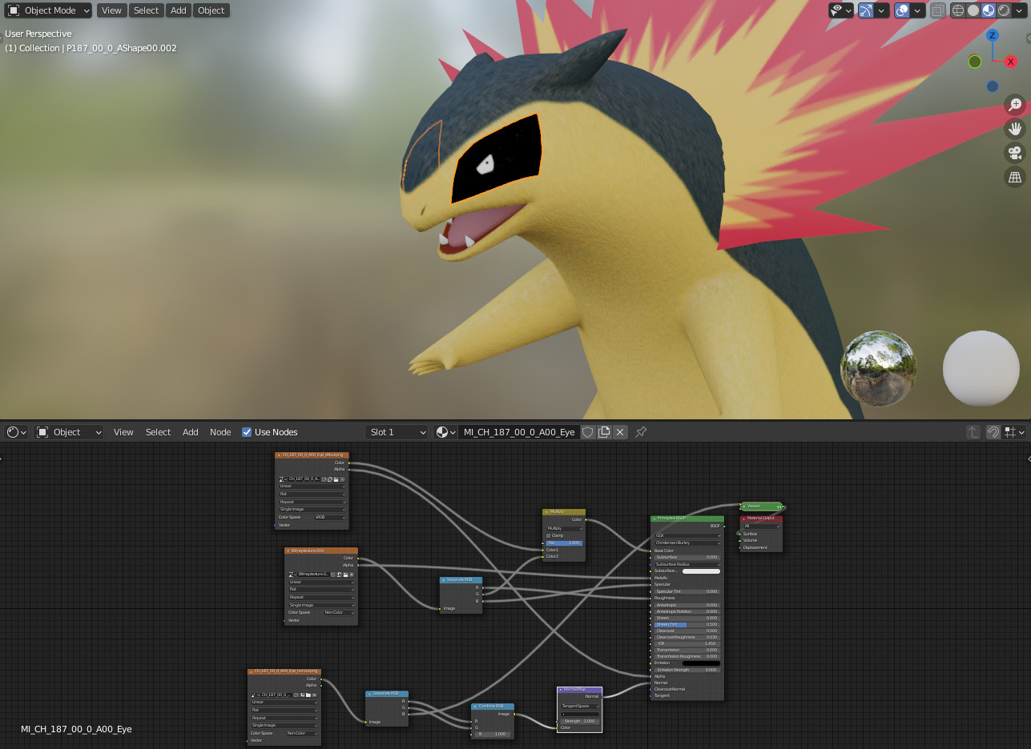Select wireframe viewport shading
This screenshot has width=1031, height=749.
tap(958, 10)
